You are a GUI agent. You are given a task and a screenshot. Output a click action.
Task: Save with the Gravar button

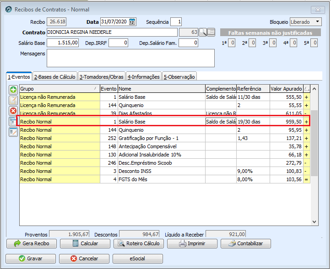pyautogui.click(x=31, y=258)
